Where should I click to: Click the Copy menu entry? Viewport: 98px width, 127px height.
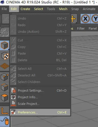click(40, 47)
